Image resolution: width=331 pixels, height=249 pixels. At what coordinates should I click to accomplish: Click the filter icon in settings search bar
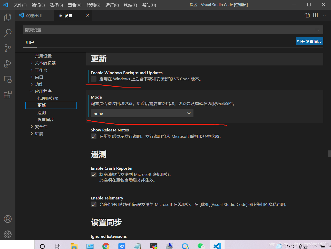[x=317, y=30]
